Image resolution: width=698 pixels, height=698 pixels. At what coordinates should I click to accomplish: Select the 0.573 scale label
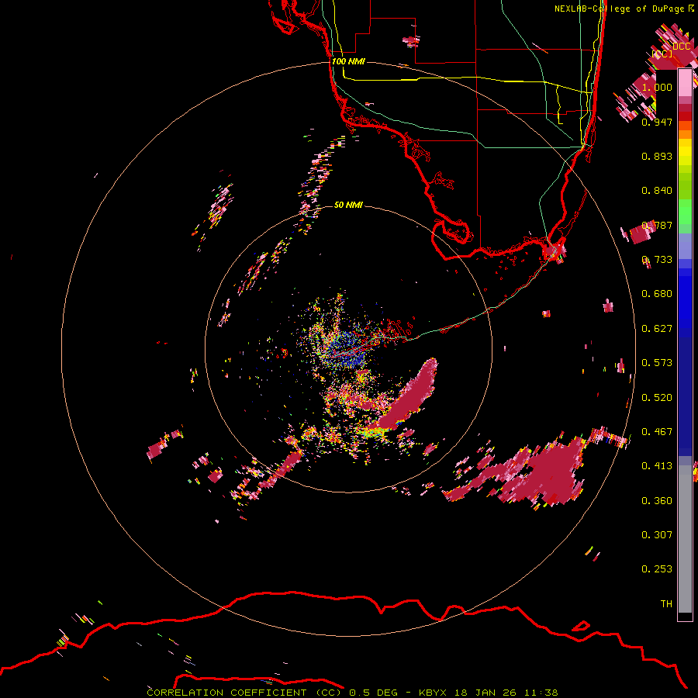point(657,363)
